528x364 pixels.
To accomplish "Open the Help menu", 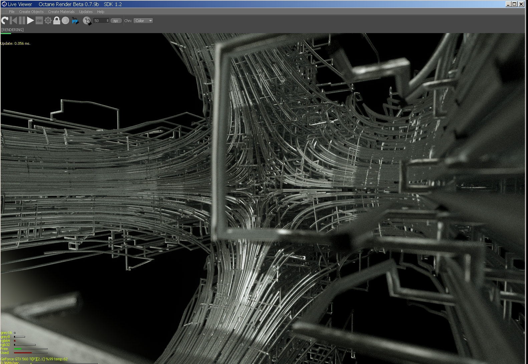I will 100,12.
